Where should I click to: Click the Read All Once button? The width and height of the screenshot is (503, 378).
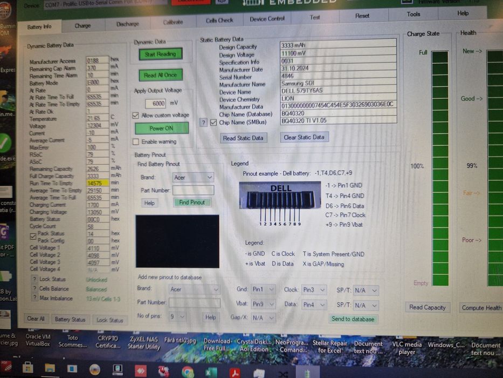(x=161, y=75)
